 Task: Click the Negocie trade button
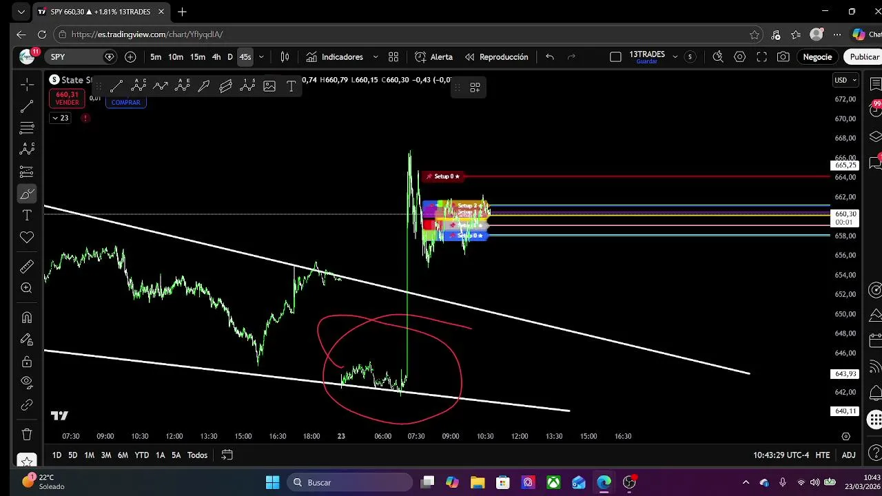click(x=817, y=57)
